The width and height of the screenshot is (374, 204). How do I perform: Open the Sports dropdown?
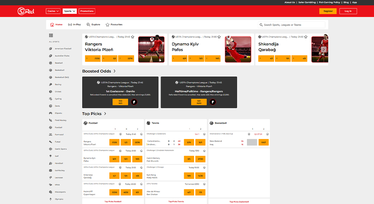tap(70, 11)
